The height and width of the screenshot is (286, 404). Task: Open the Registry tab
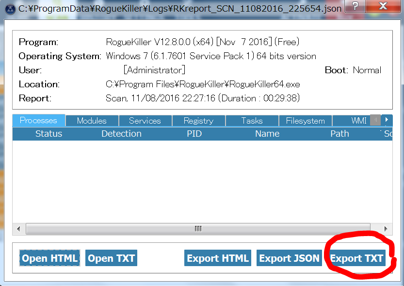198,121
